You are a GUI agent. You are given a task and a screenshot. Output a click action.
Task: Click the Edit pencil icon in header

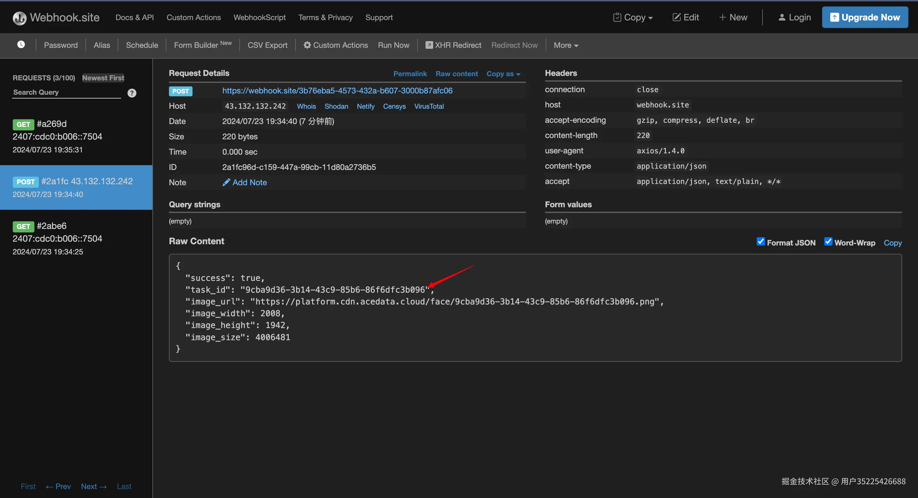[676, 18]
